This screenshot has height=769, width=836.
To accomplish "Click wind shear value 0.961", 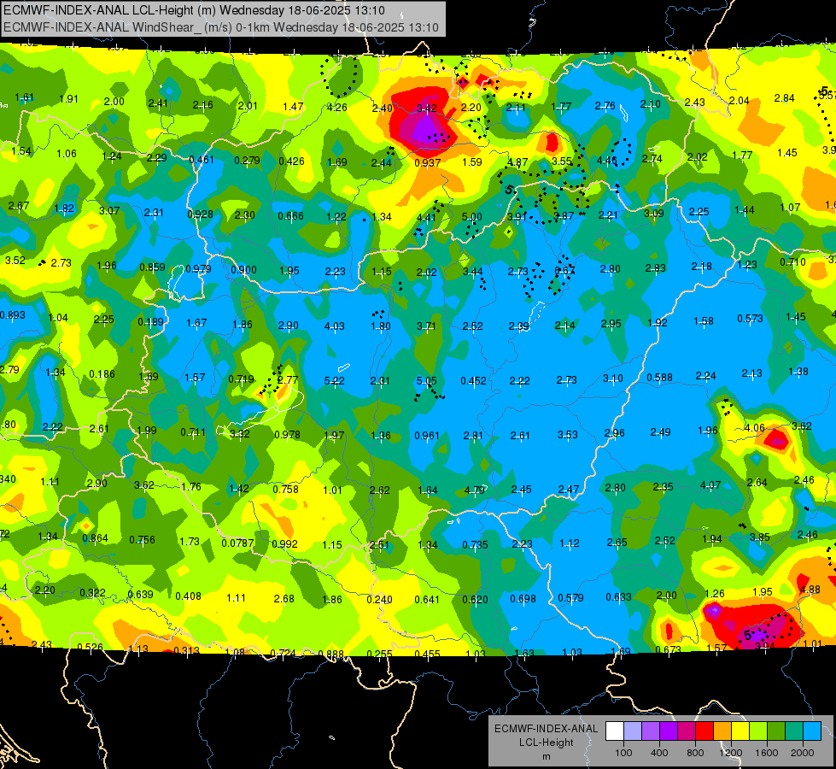I will [427, 436].
